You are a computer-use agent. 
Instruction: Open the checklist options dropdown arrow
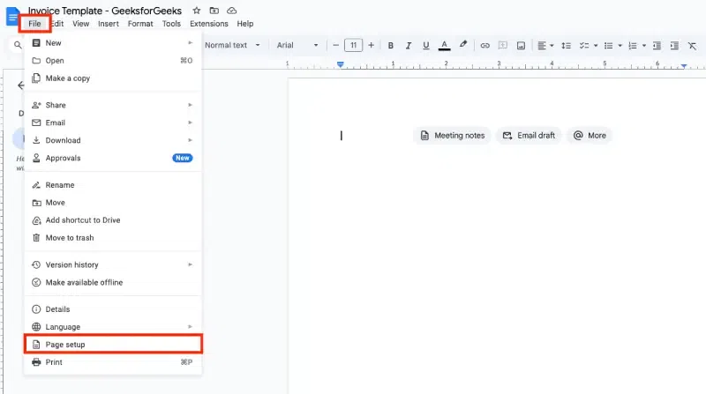(x=596, y=46)
